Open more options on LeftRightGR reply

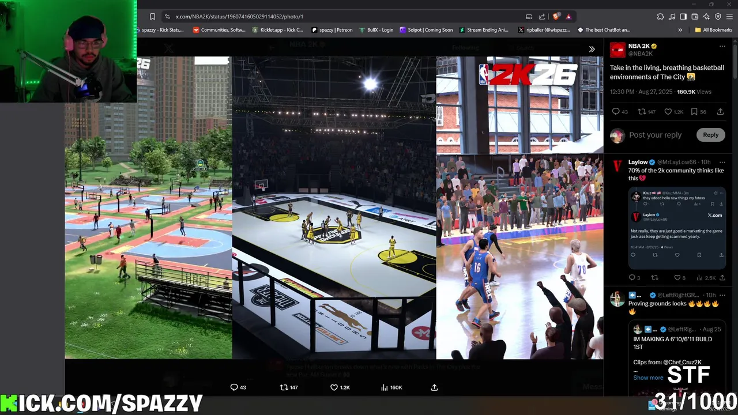pos(722,295)
